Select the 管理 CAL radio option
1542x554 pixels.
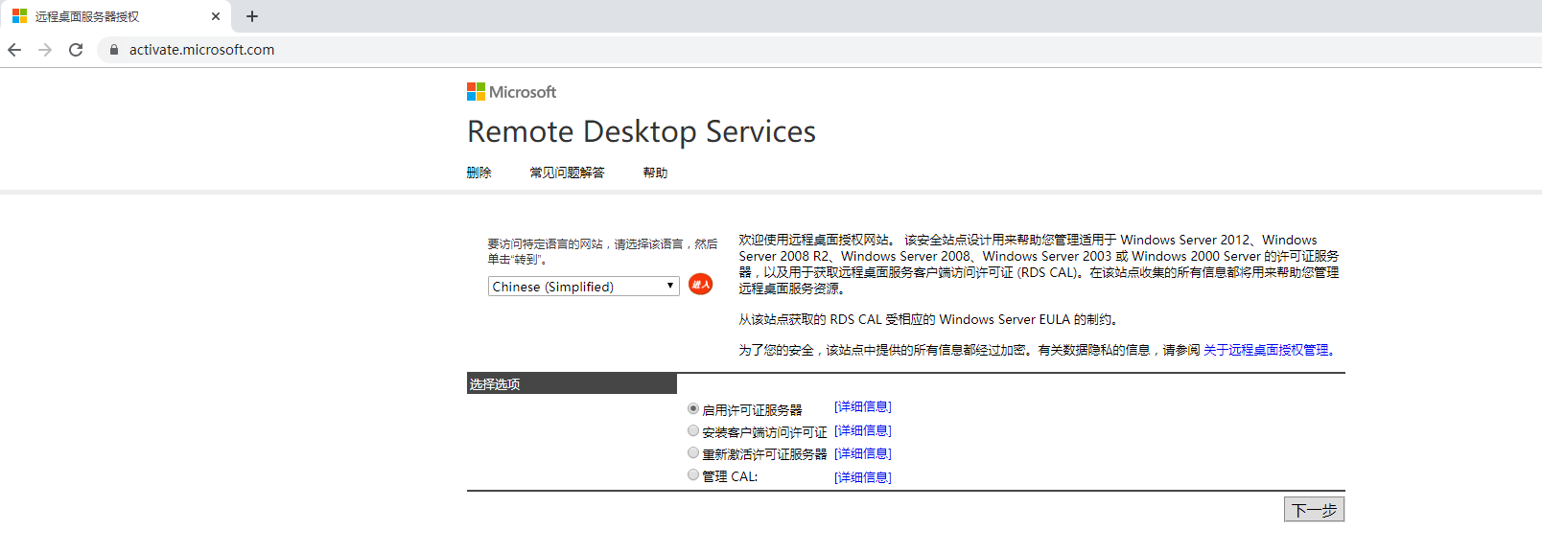(693, 475)
